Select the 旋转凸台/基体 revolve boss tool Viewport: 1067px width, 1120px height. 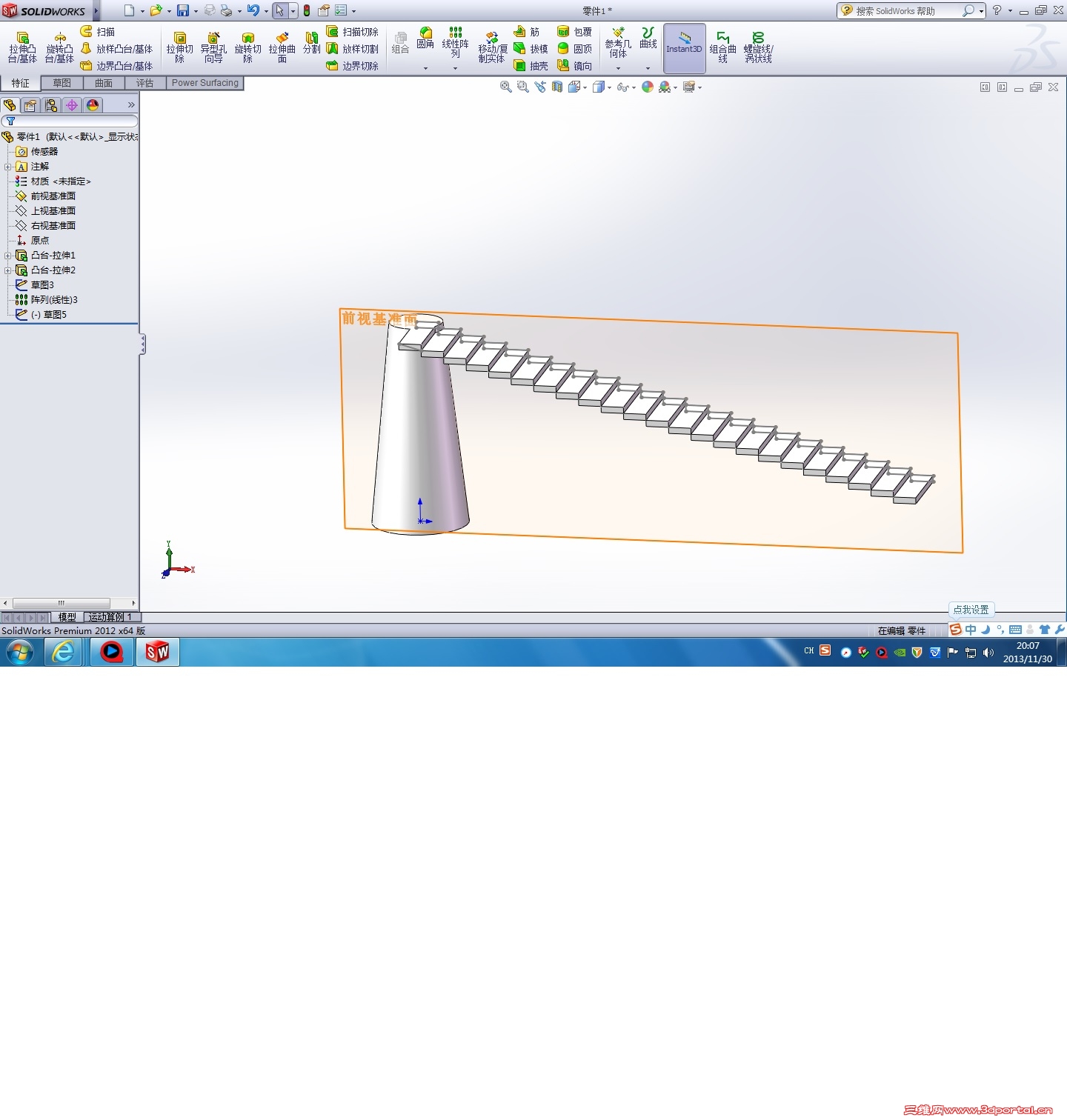[59, 47]
